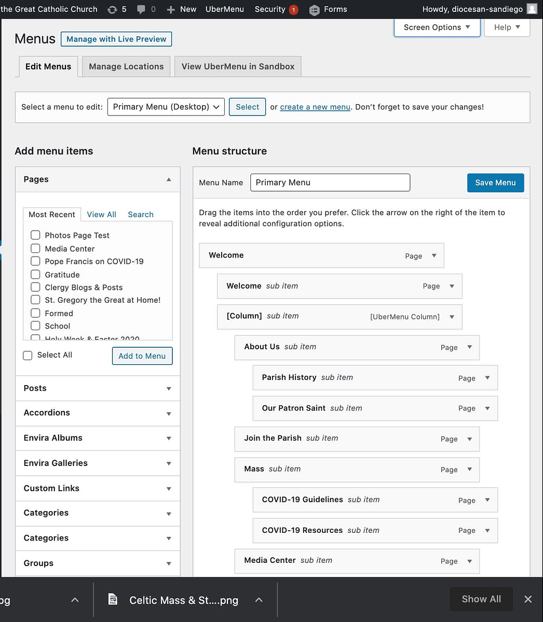This screenshot has height=622, width=543.
Task: Open the Forms icon in admin bar
Action: 314,10
